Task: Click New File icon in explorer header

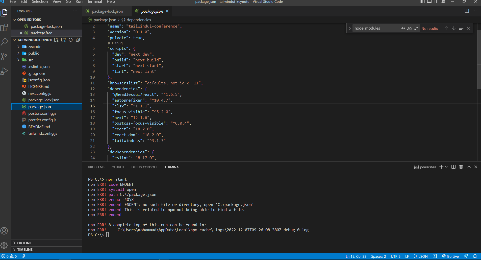Action: click(56, 40)
